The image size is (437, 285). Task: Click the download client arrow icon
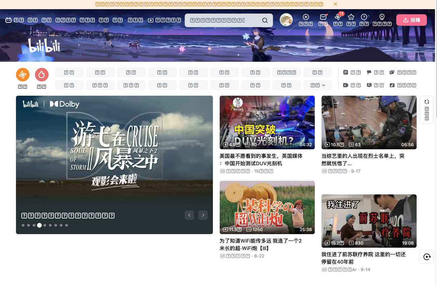(x=151, y=20)
